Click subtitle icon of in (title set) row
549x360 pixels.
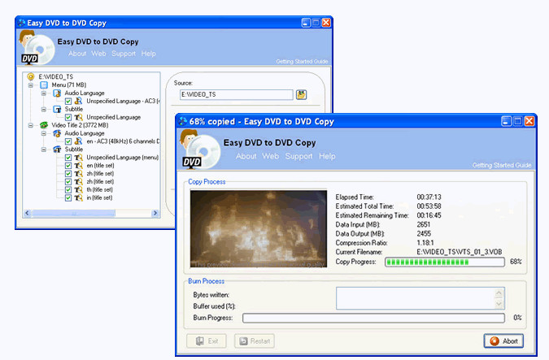pyautogui.click(x=78, y=197)
